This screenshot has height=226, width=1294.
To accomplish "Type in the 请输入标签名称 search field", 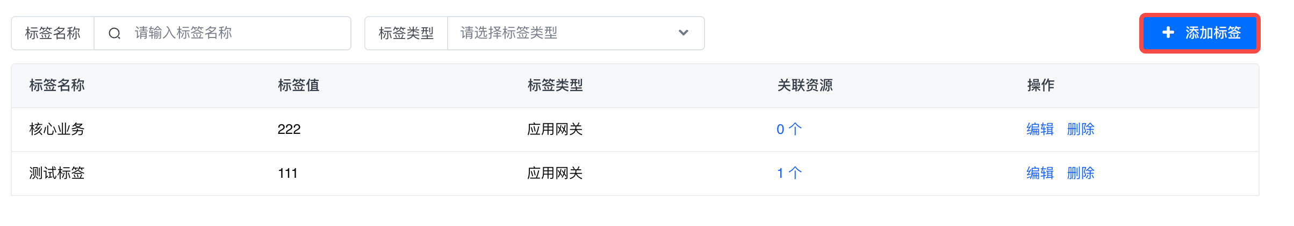I will click(236, 33).
